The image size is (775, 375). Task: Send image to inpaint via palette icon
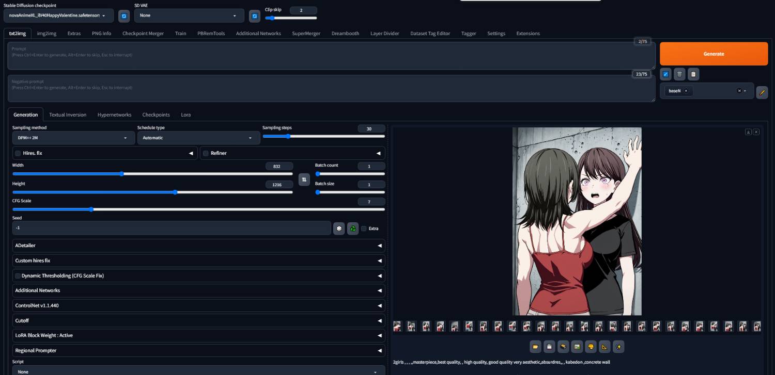click(x=591, y=347)
